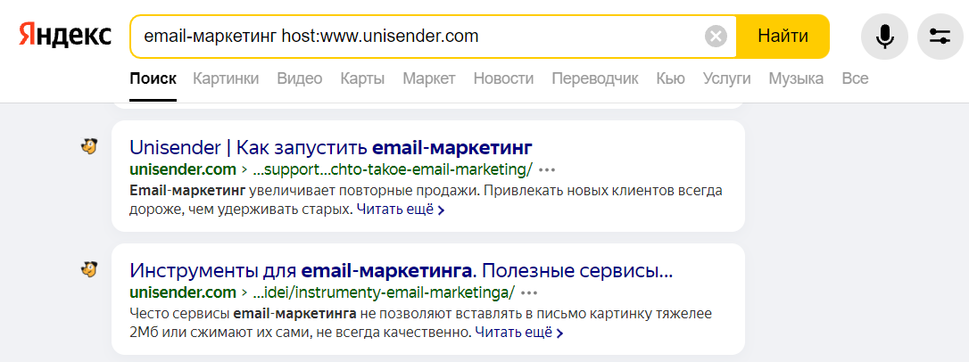Expand 'Читать ещё' under the 2Мб image snippet
The width and height of the screenshot is (969, 362).
click(518, 333)
